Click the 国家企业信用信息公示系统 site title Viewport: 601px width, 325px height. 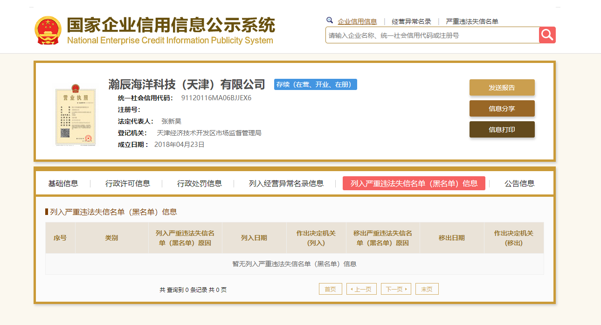point(171,26)
